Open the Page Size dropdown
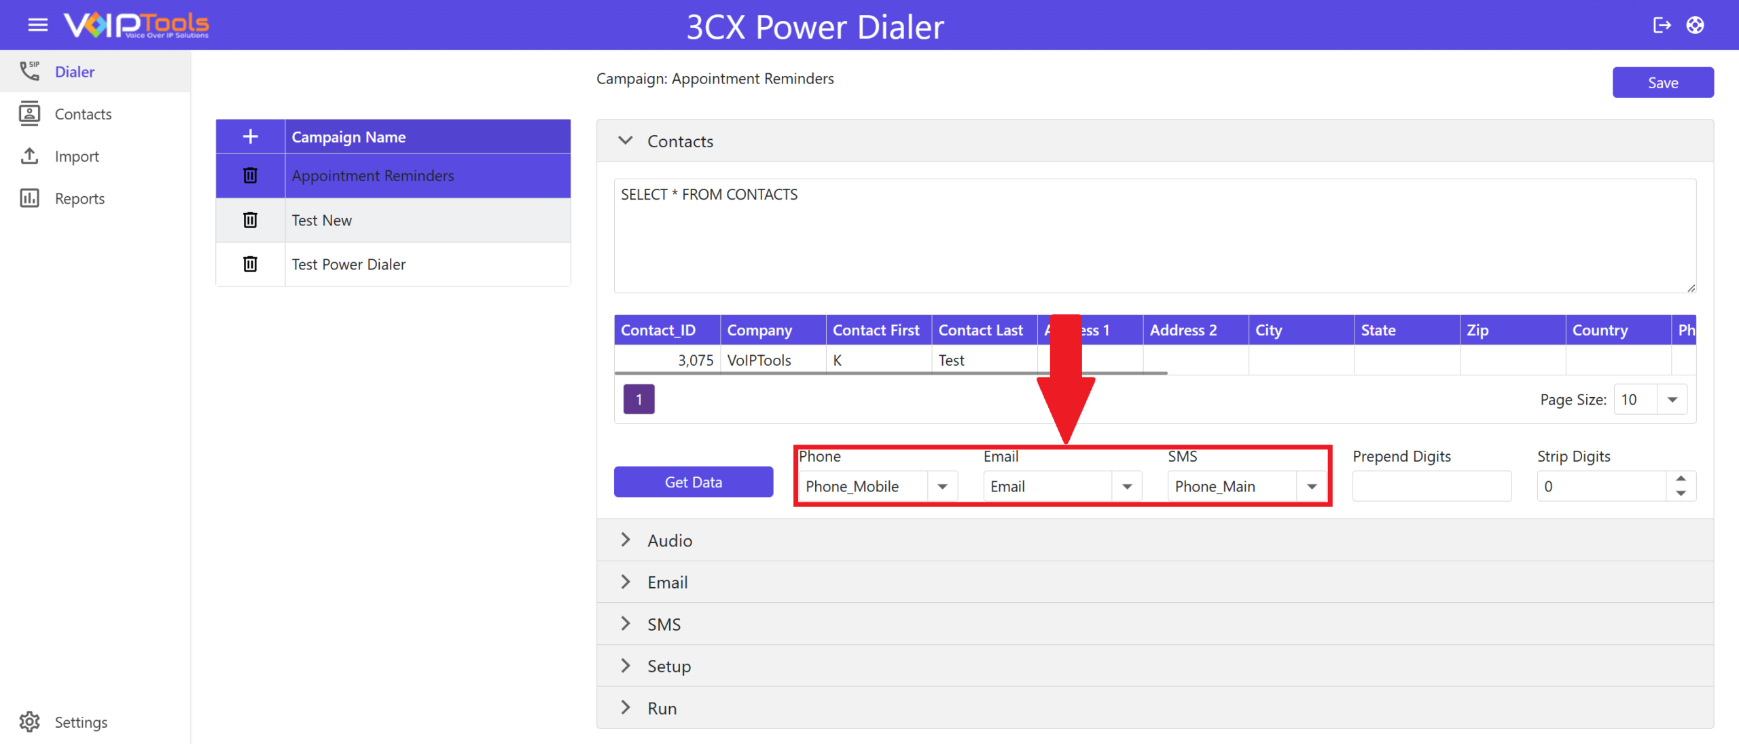The image size is (1739, 744). [x=1672, y=399]
